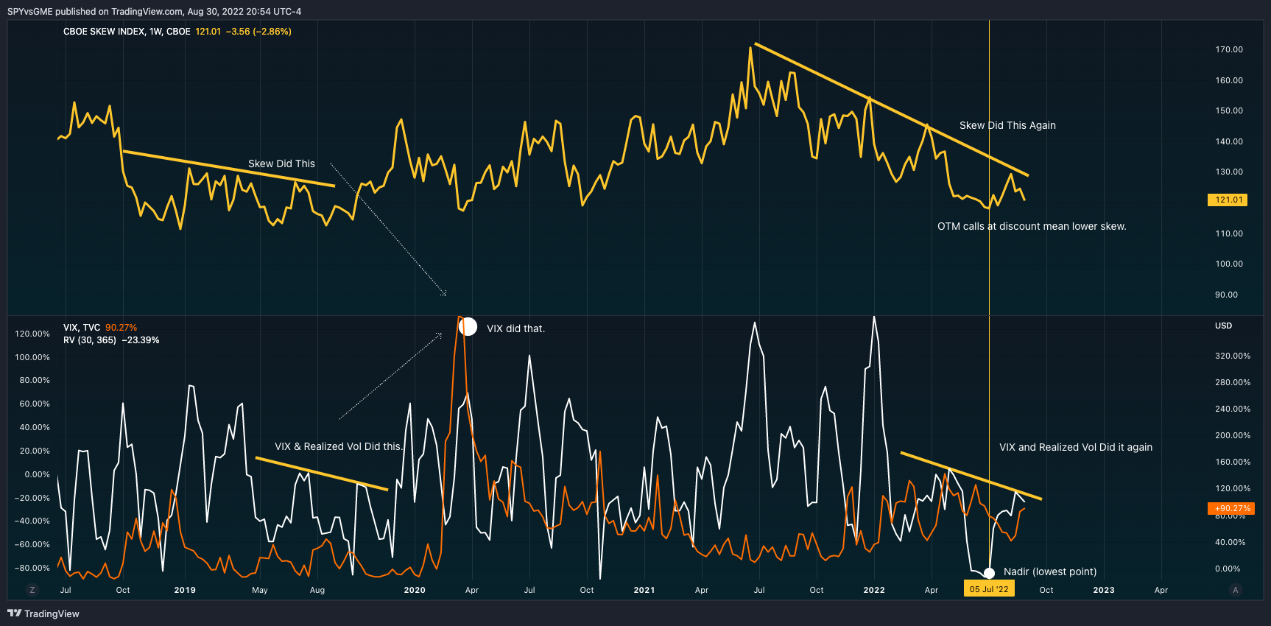1271x626 pixels.
Task: Select the 'Nadir (lowest point)' annotation
Action: [x=1050, y=572]
